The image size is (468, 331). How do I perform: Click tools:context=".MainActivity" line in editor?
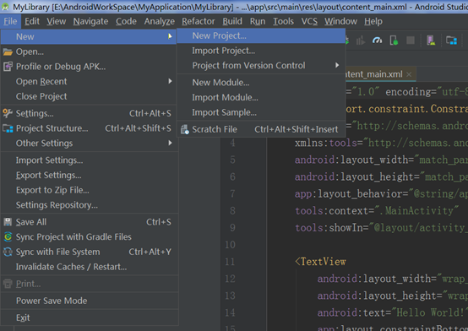click(377, 211)
